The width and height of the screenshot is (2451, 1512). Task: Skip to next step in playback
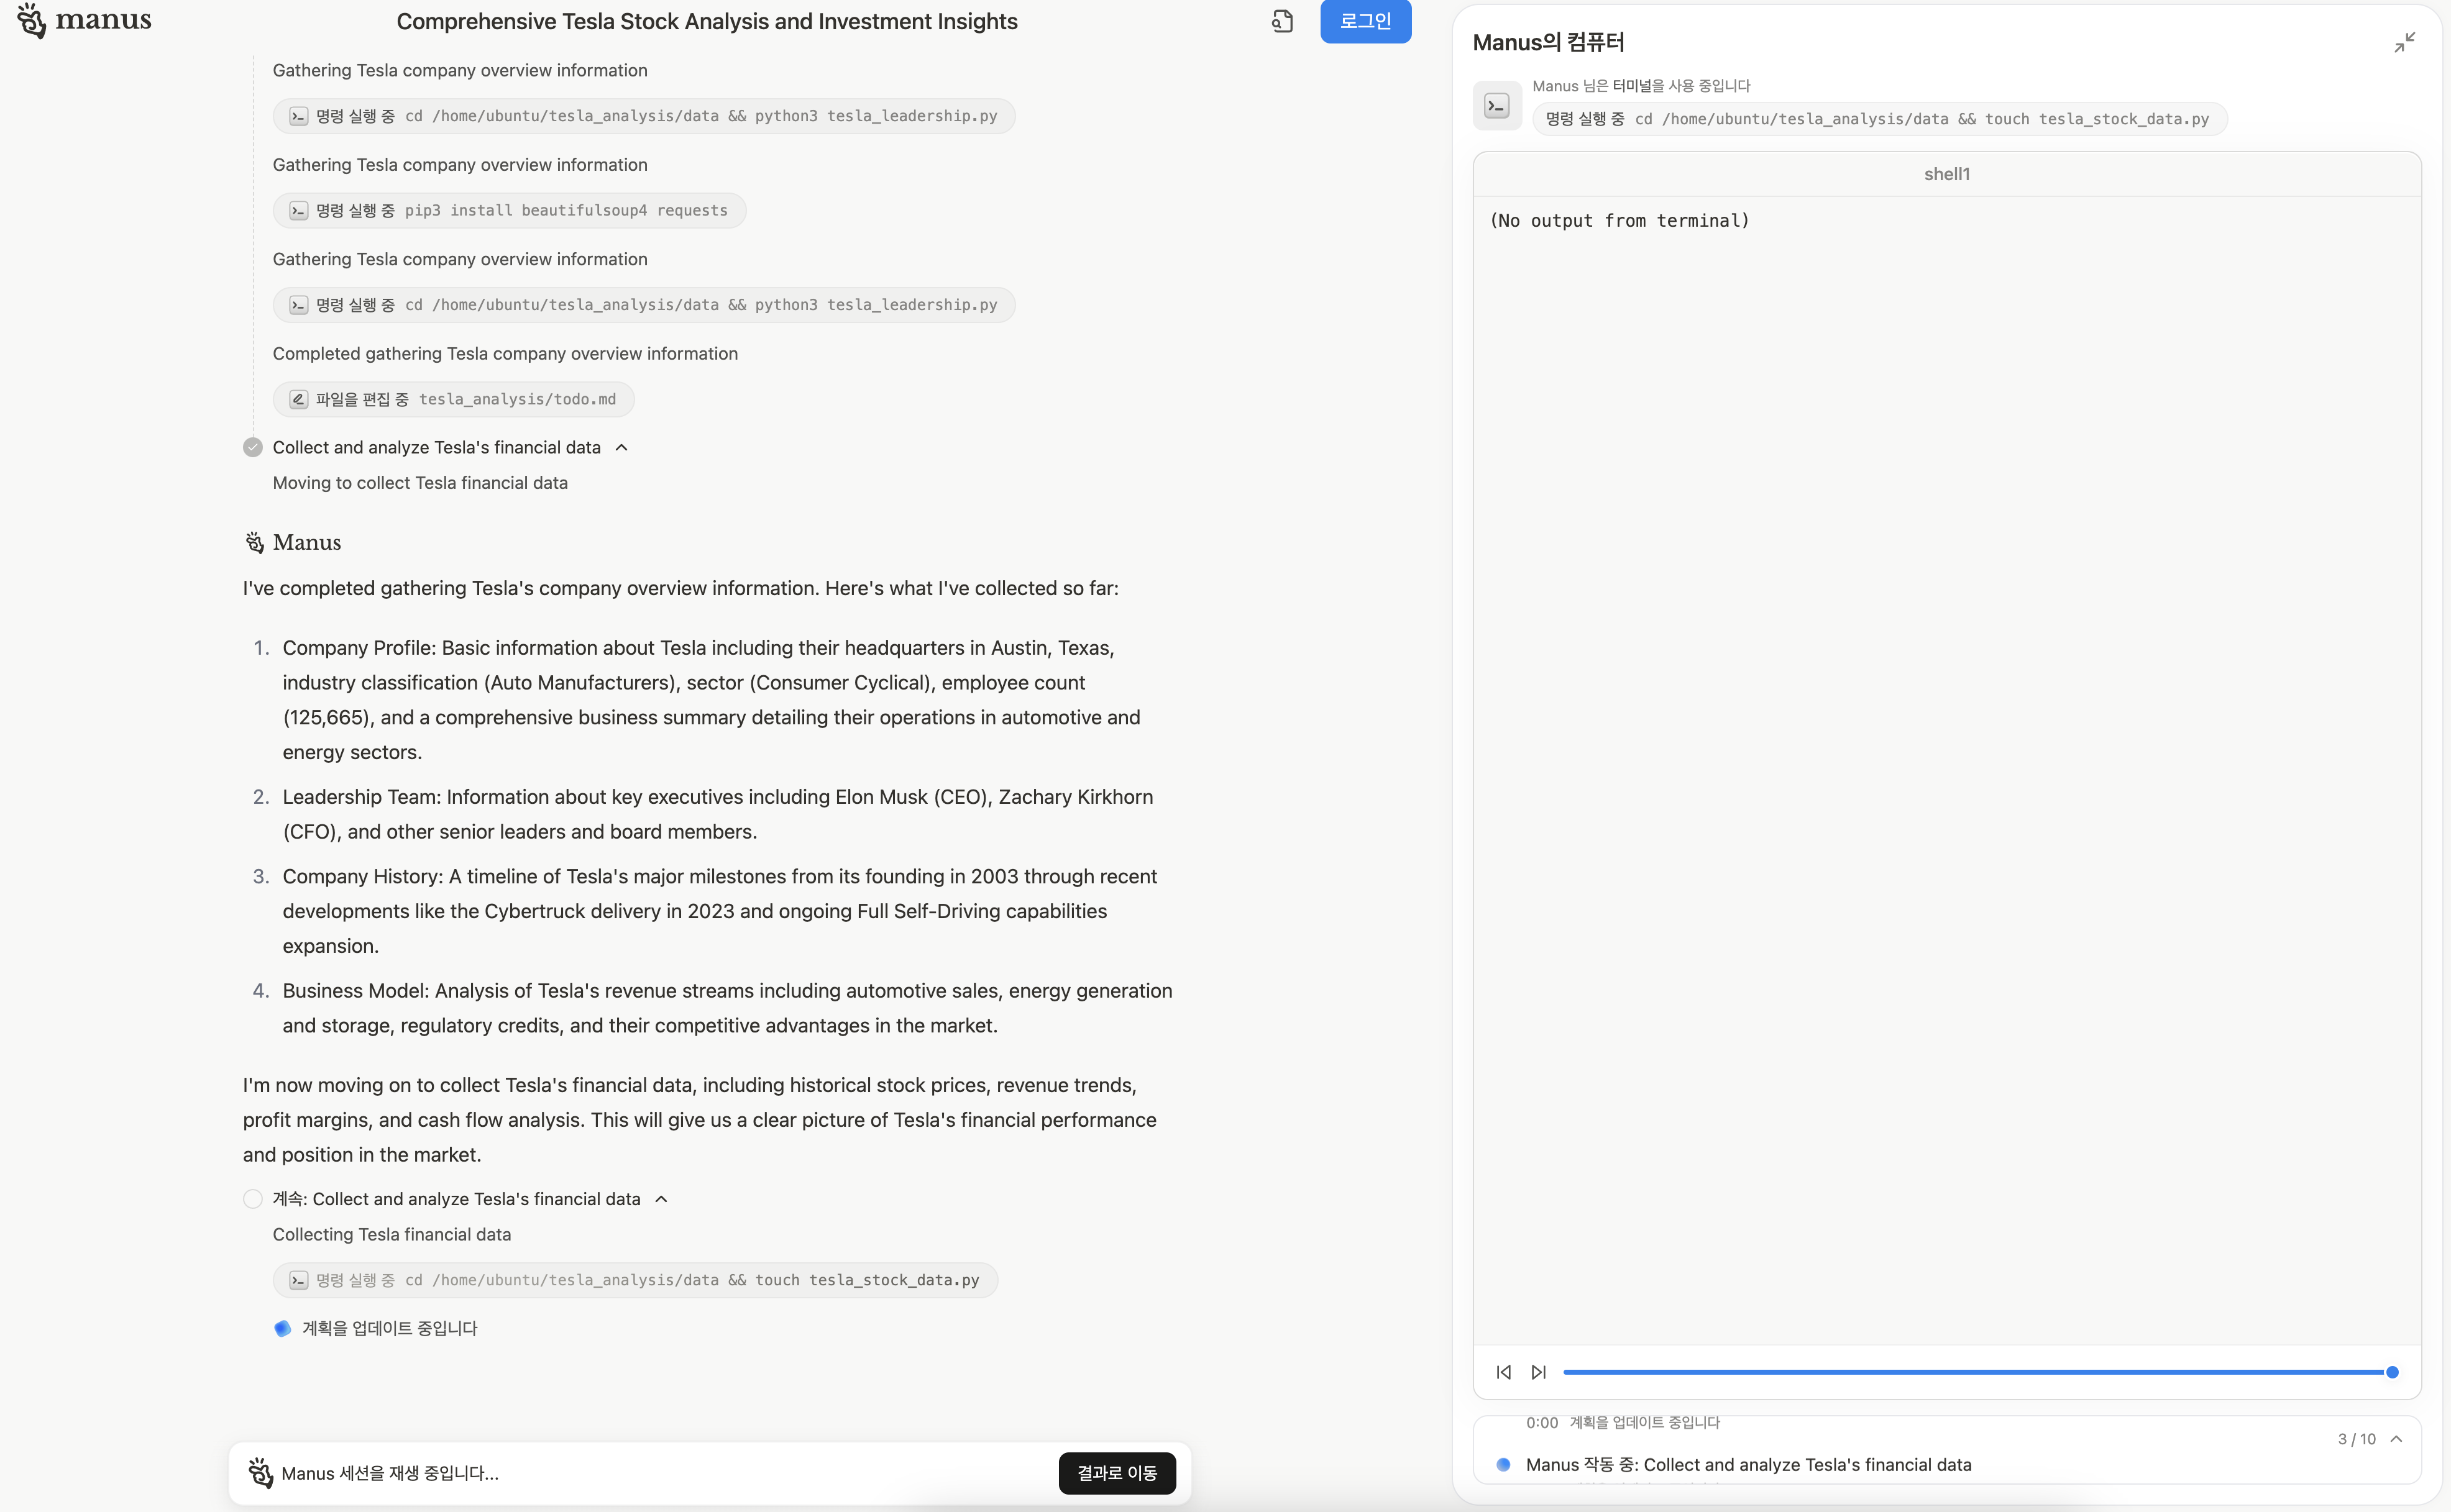(1539, 1372)
